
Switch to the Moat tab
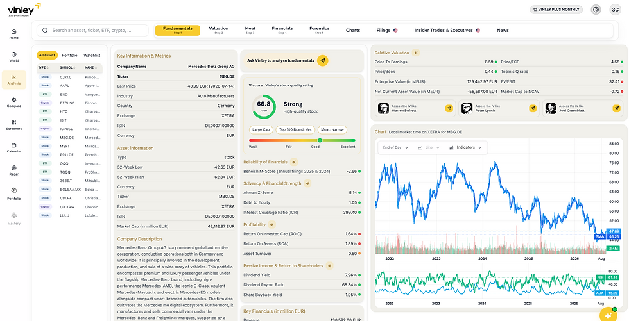[250, 30]
